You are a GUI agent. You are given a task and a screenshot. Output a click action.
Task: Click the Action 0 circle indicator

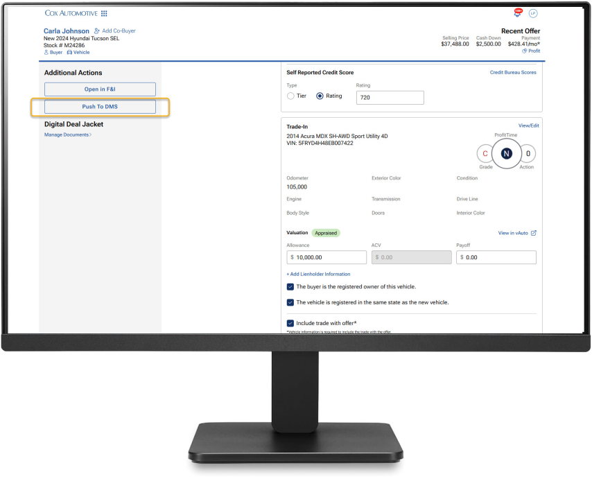528,153
